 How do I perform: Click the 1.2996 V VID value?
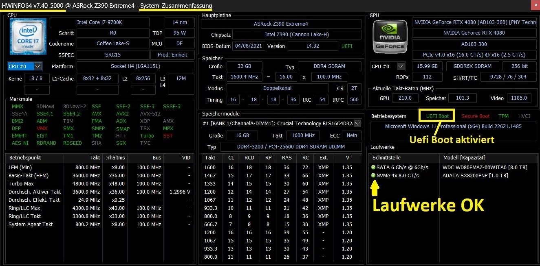[x=180, y=192]
